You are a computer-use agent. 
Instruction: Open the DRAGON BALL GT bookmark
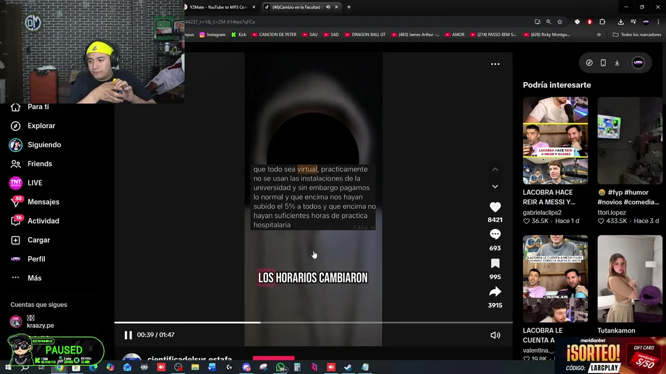[365, 35]
